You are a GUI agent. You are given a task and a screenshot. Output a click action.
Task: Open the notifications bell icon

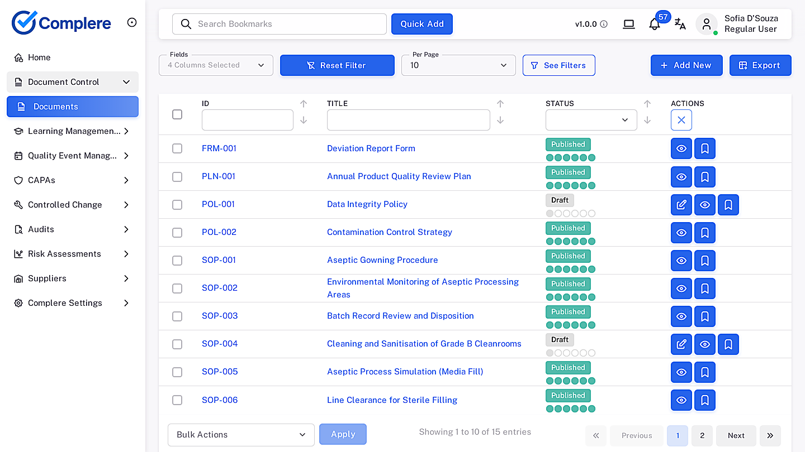(x=655, y=24)
